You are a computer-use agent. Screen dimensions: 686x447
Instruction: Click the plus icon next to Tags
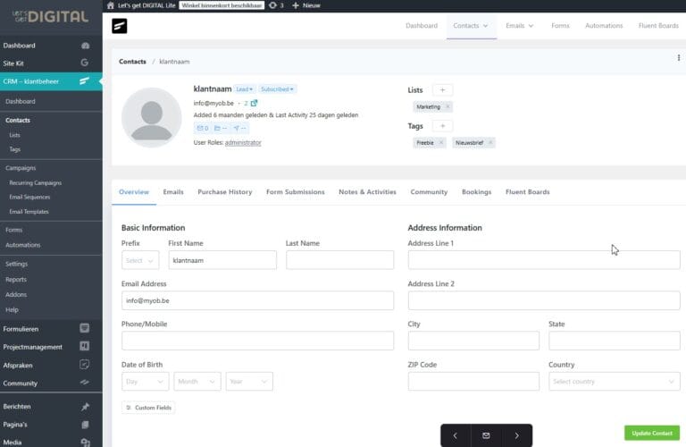(x=442, y=126)
